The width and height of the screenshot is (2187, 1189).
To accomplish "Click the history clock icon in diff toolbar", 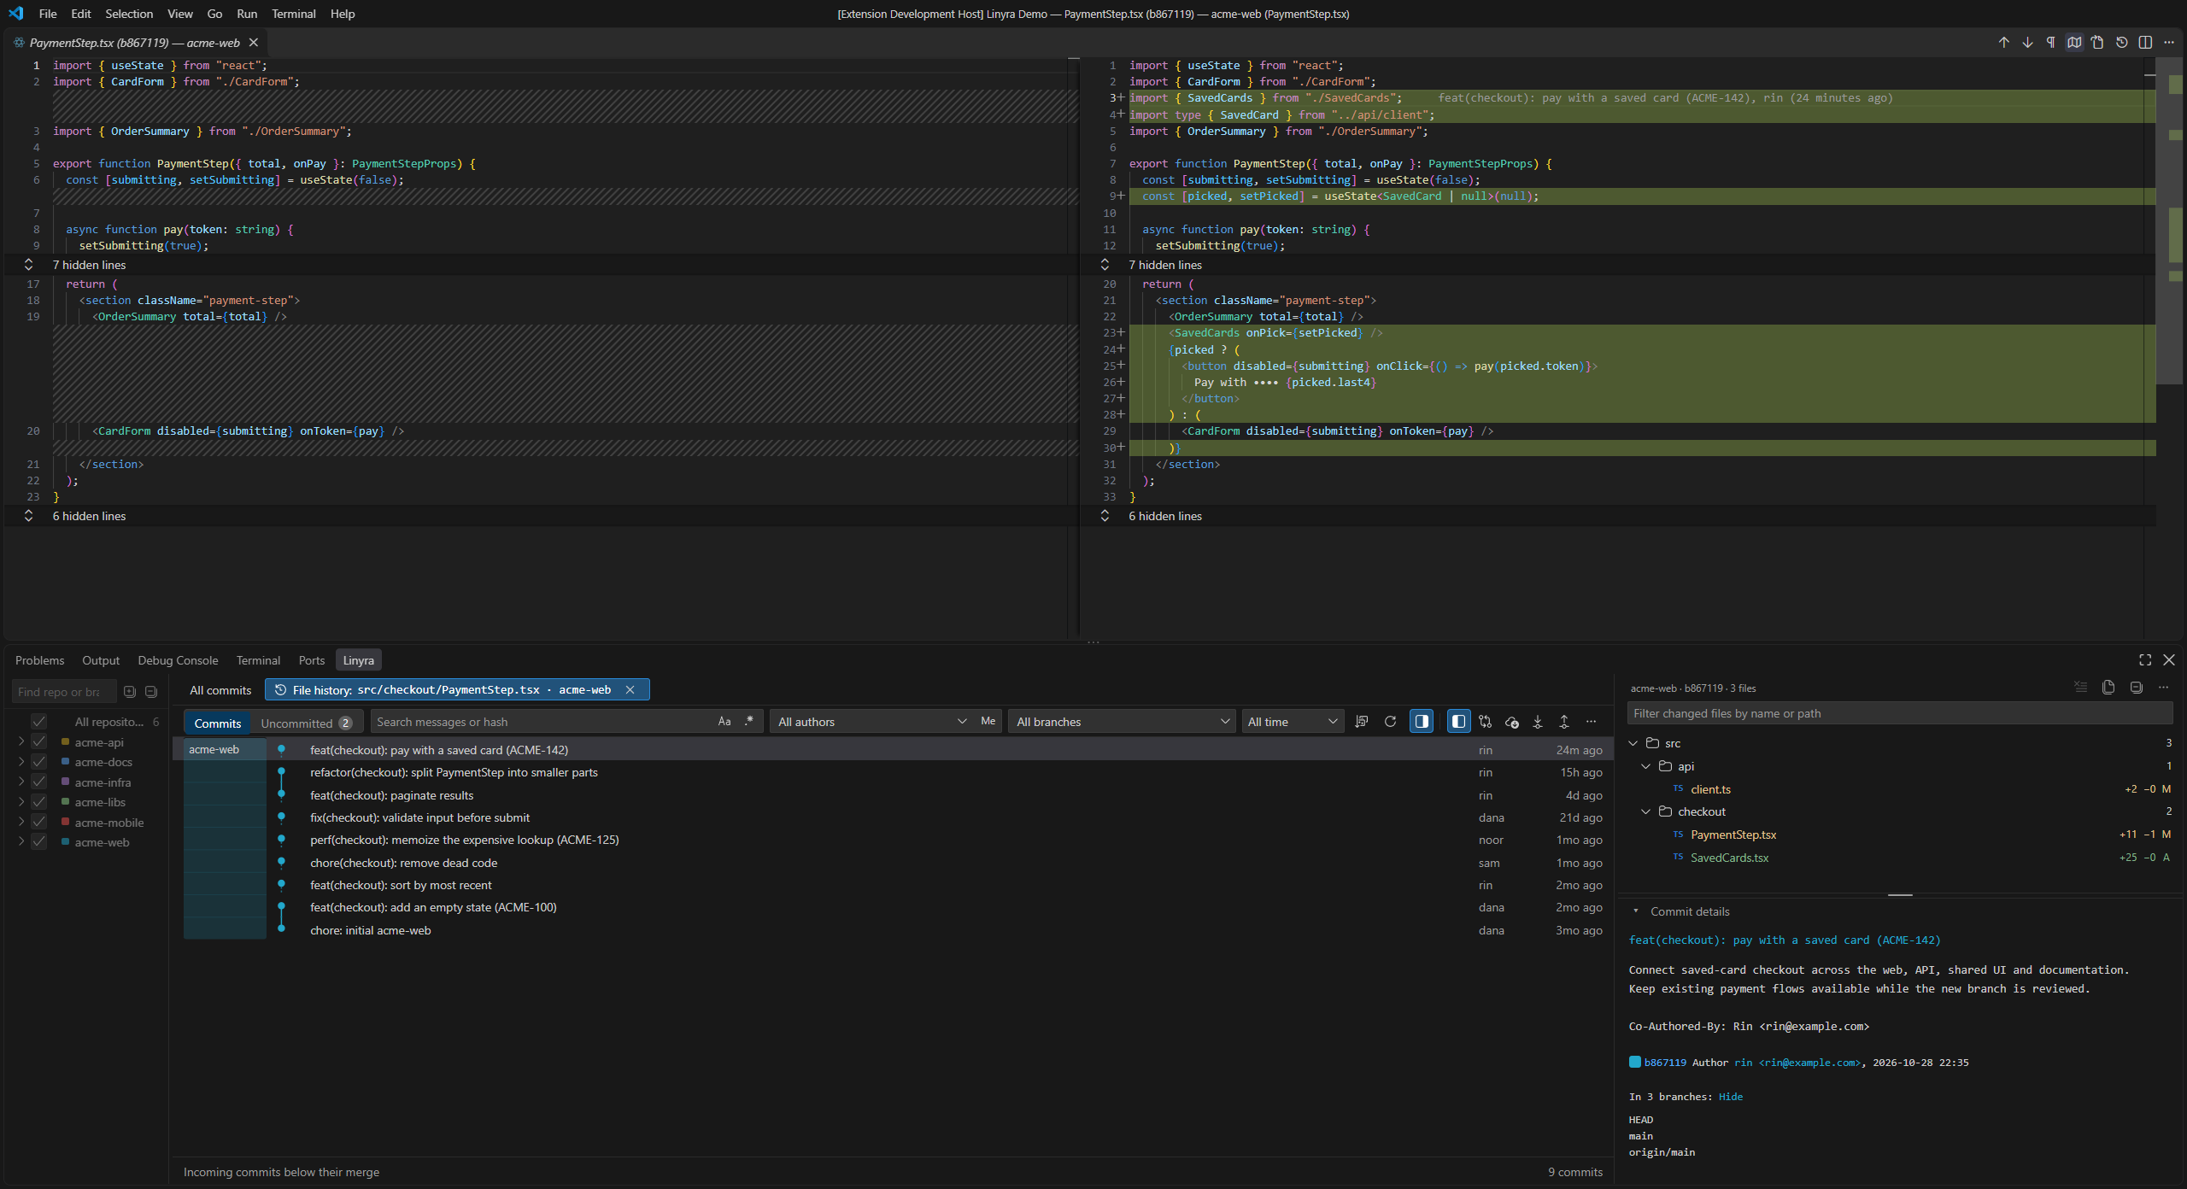I will [x=2121, y=43].
